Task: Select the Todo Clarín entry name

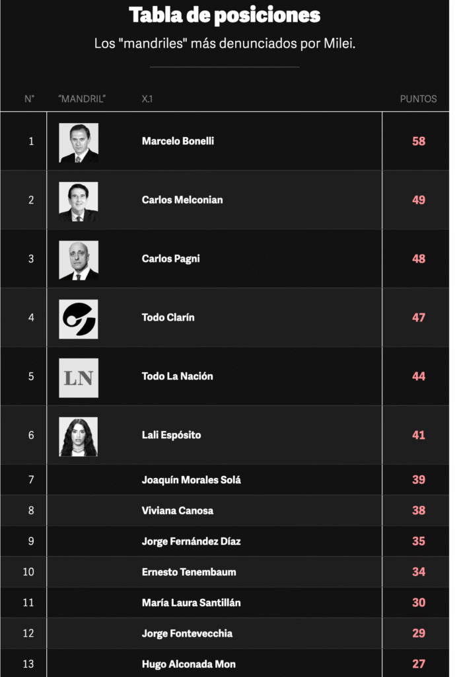Action: pyautogui.click(x=168, y=317)
